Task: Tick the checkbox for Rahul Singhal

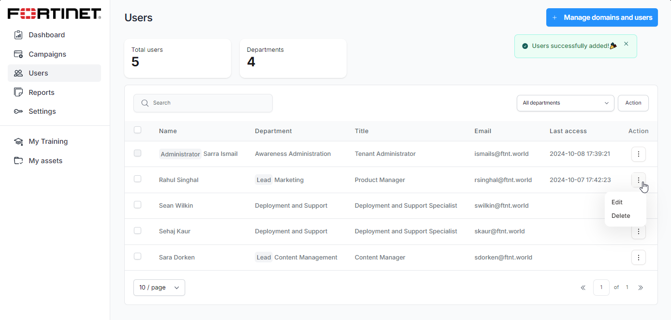Action: coord(138,179)
